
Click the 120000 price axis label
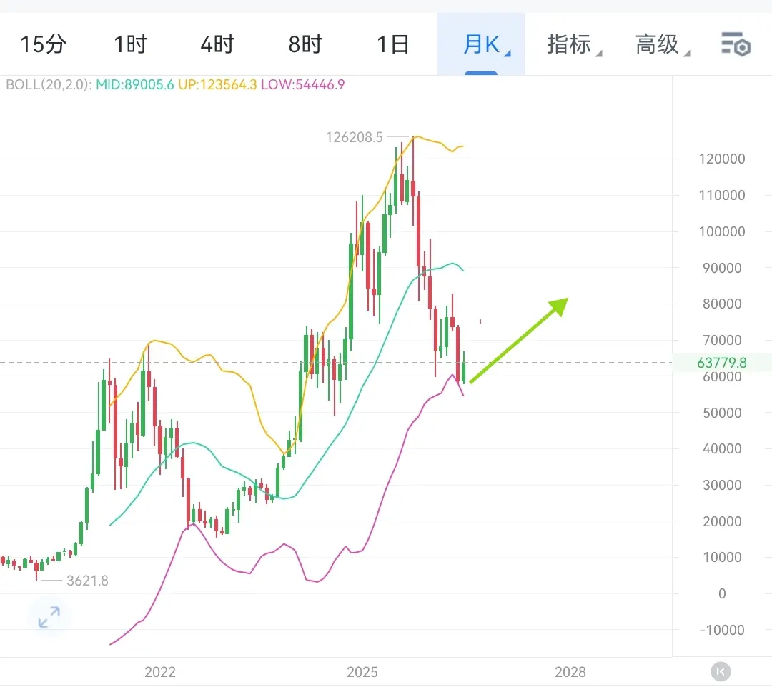coord(722,159)
